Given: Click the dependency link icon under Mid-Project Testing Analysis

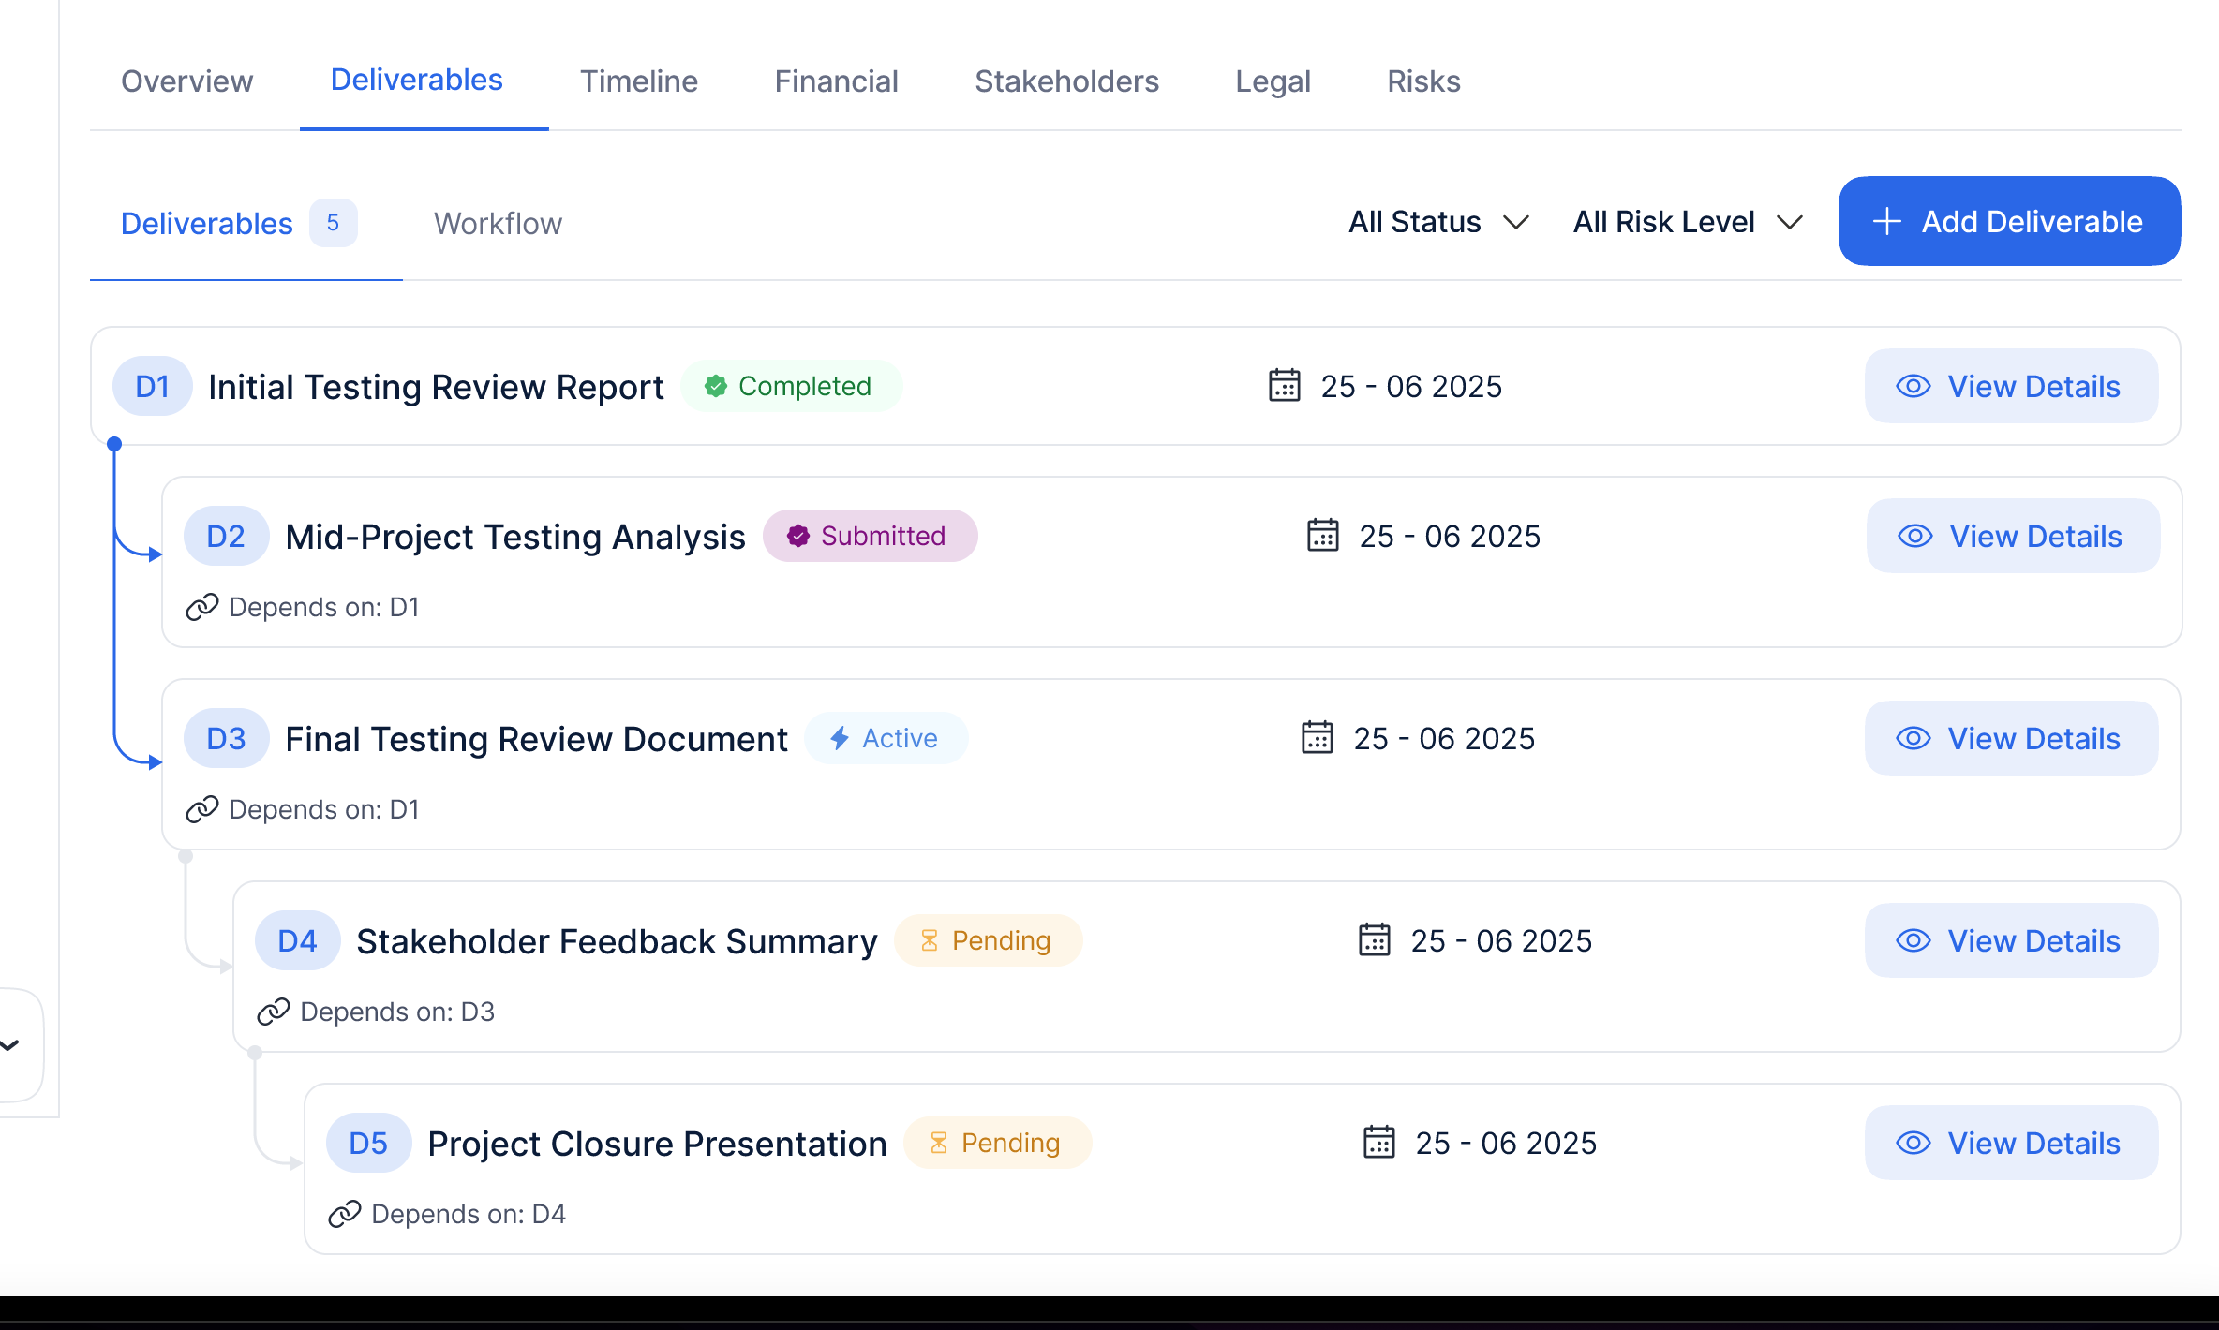Looking at the screenshot, I should click(202, 607).
